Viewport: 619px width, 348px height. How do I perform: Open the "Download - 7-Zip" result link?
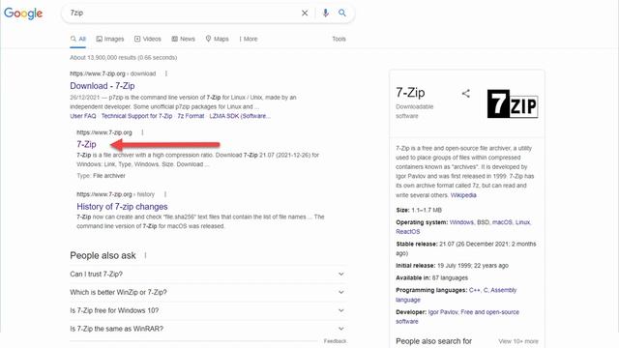[x=103, y=86]
